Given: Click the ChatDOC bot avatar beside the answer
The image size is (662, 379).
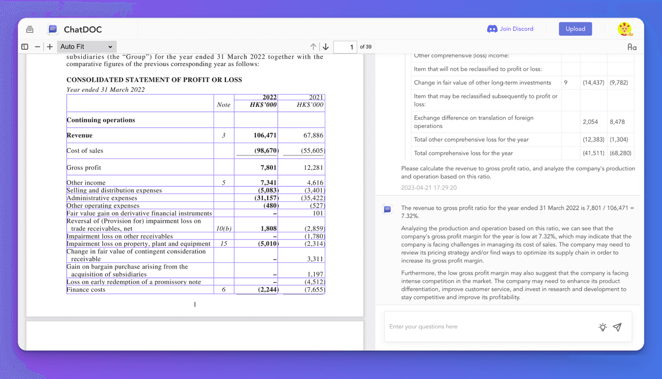Looking at the screenshot, I should (387, 209).
